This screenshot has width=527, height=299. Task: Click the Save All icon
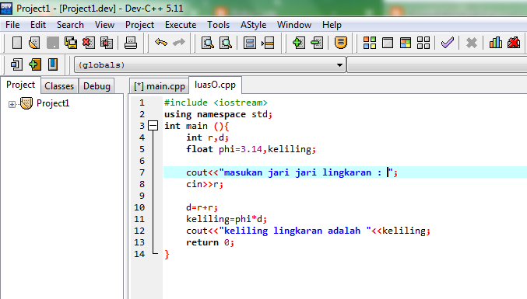click(x=71, y=43)
